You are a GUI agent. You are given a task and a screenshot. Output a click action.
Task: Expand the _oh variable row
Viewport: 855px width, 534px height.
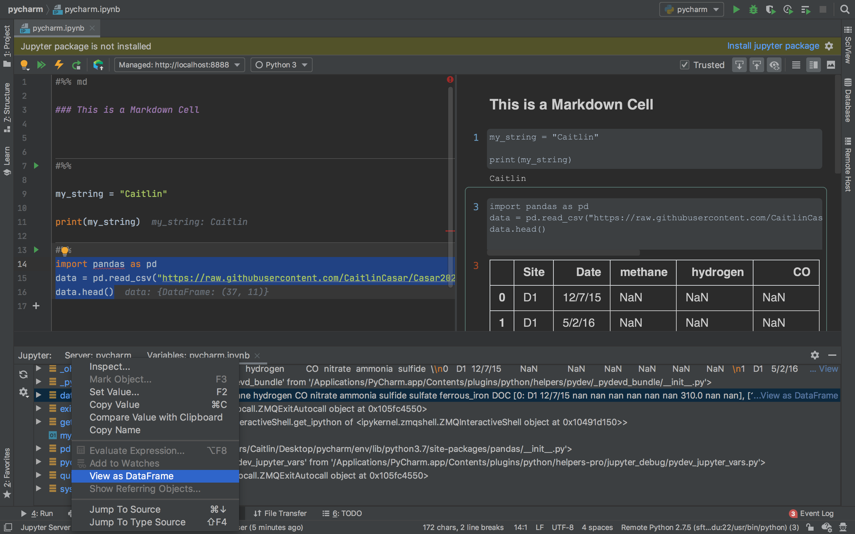coord(38,368)
